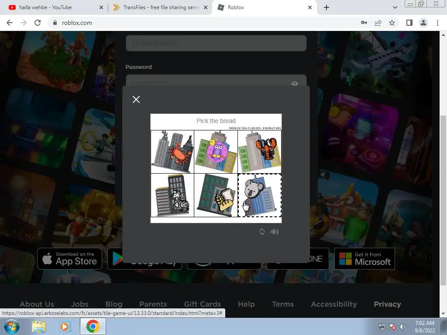
Task: Open the Windows Start menu
Action: coord(12,326)
